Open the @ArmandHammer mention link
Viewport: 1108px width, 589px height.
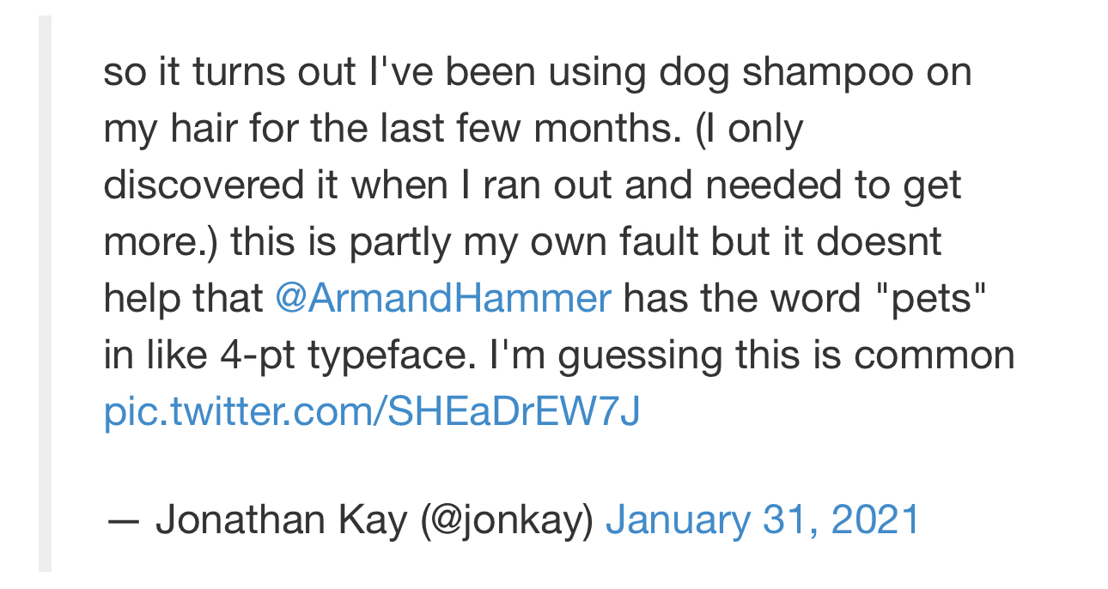click(x=443, y=299)
